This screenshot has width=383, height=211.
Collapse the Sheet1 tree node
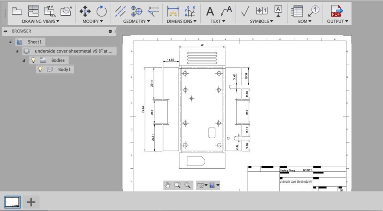10,42
